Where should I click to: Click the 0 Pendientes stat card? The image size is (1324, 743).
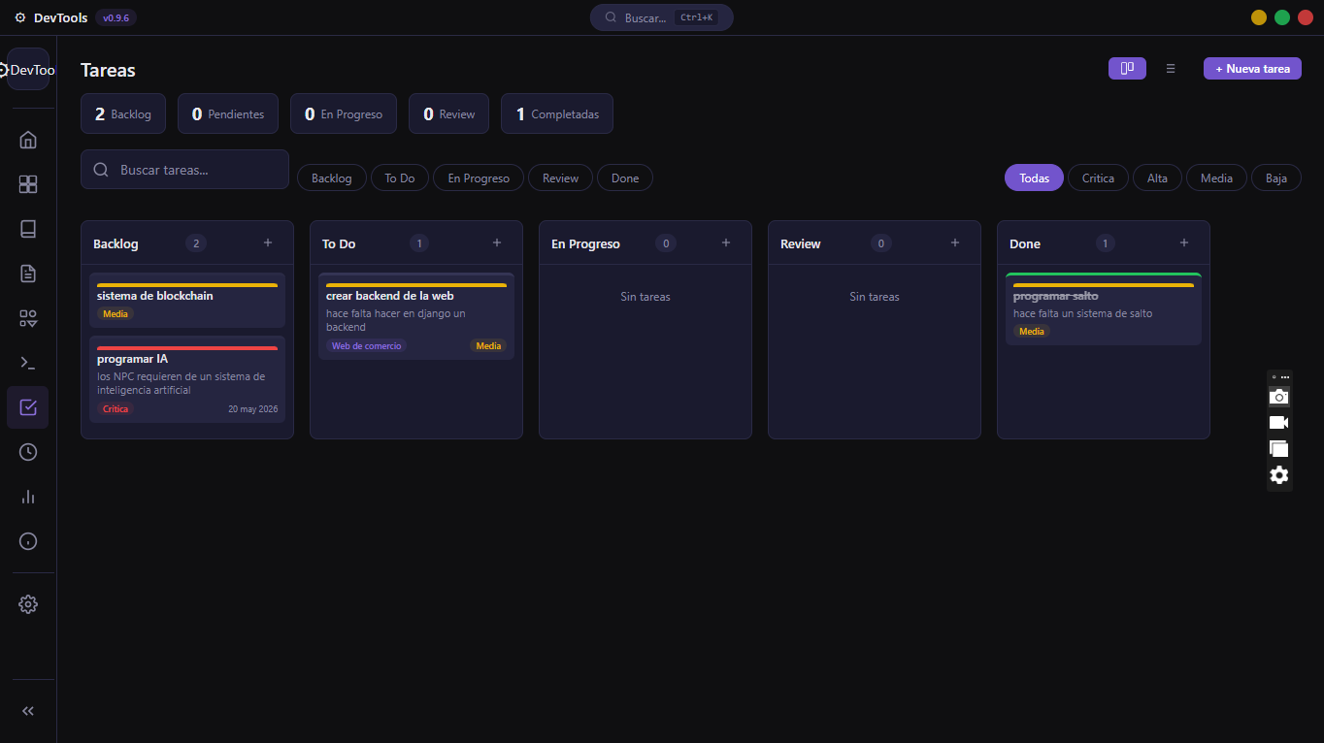tap(228, 113)
